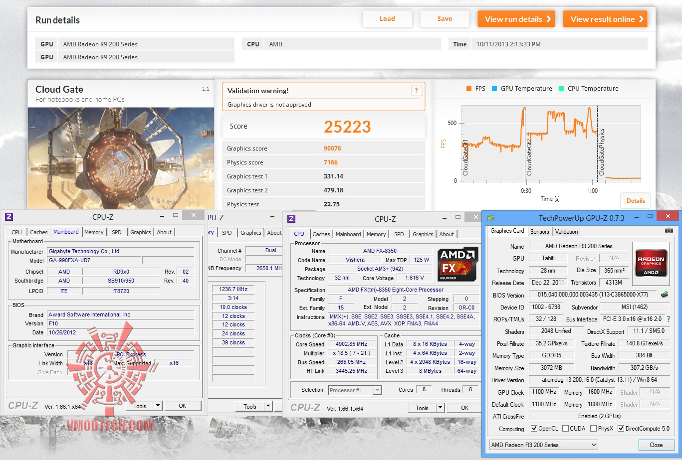The width and height of the screenshot is (682, 460).
Task: Switch to the Validation tab in GPU-Z
Action: point(567,231)
